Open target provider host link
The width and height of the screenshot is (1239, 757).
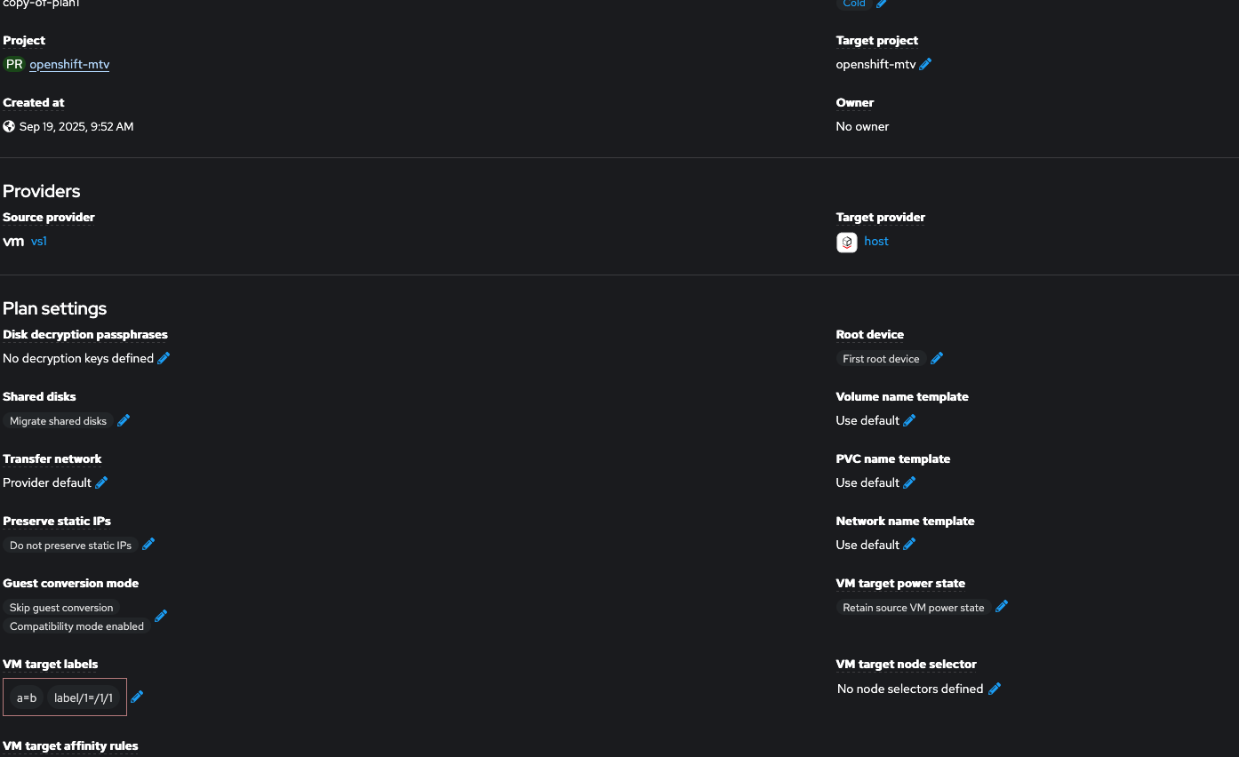tap(875, 241)
